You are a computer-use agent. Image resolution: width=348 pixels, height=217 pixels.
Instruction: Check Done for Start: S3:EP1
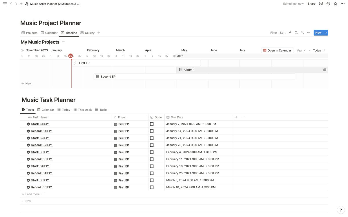(152, 152)
